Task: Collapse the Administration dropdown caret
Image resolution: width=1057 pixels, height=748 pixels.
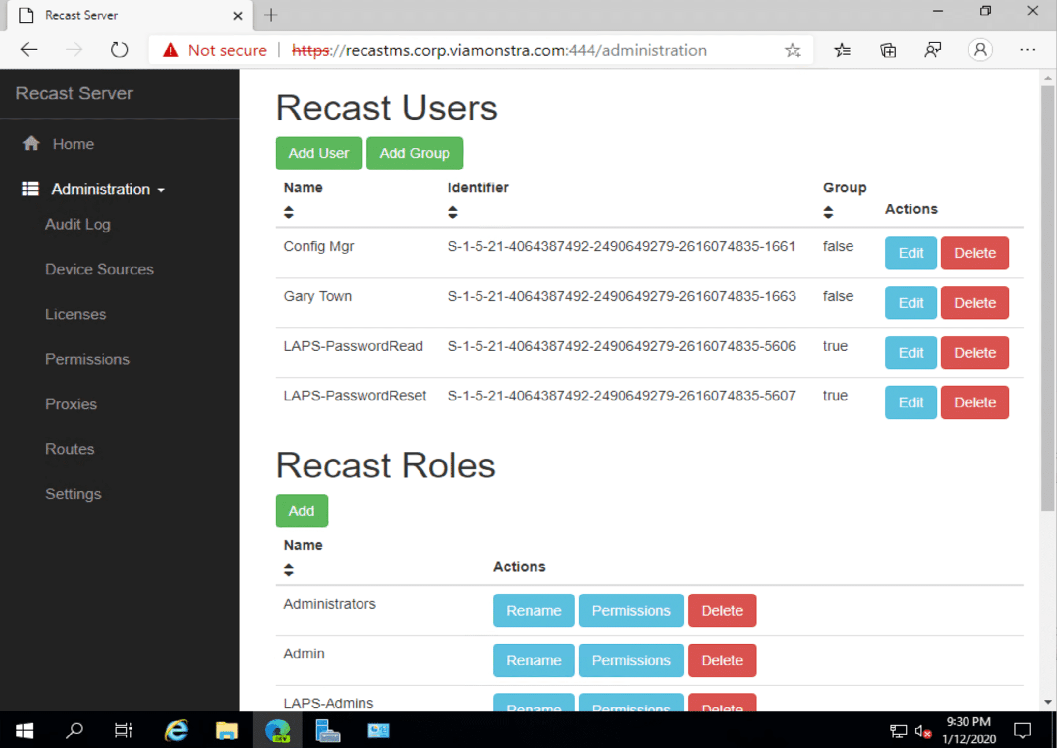Action: (x=161, y=190)
